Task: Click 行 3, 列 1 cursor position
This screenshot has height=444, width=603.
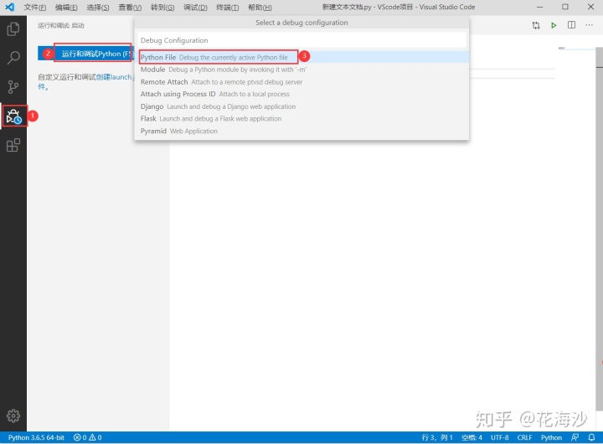Action: (437, 437)
